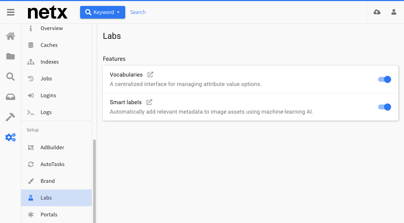Open the user account icon
Image resolution: width=404 pixels, height=223 pixels.
pyautogui.click(x=394, y=12)
